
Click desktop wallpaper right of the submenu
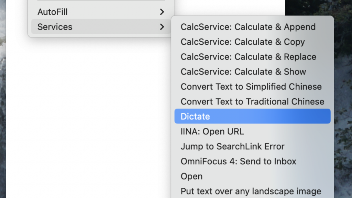343,103
